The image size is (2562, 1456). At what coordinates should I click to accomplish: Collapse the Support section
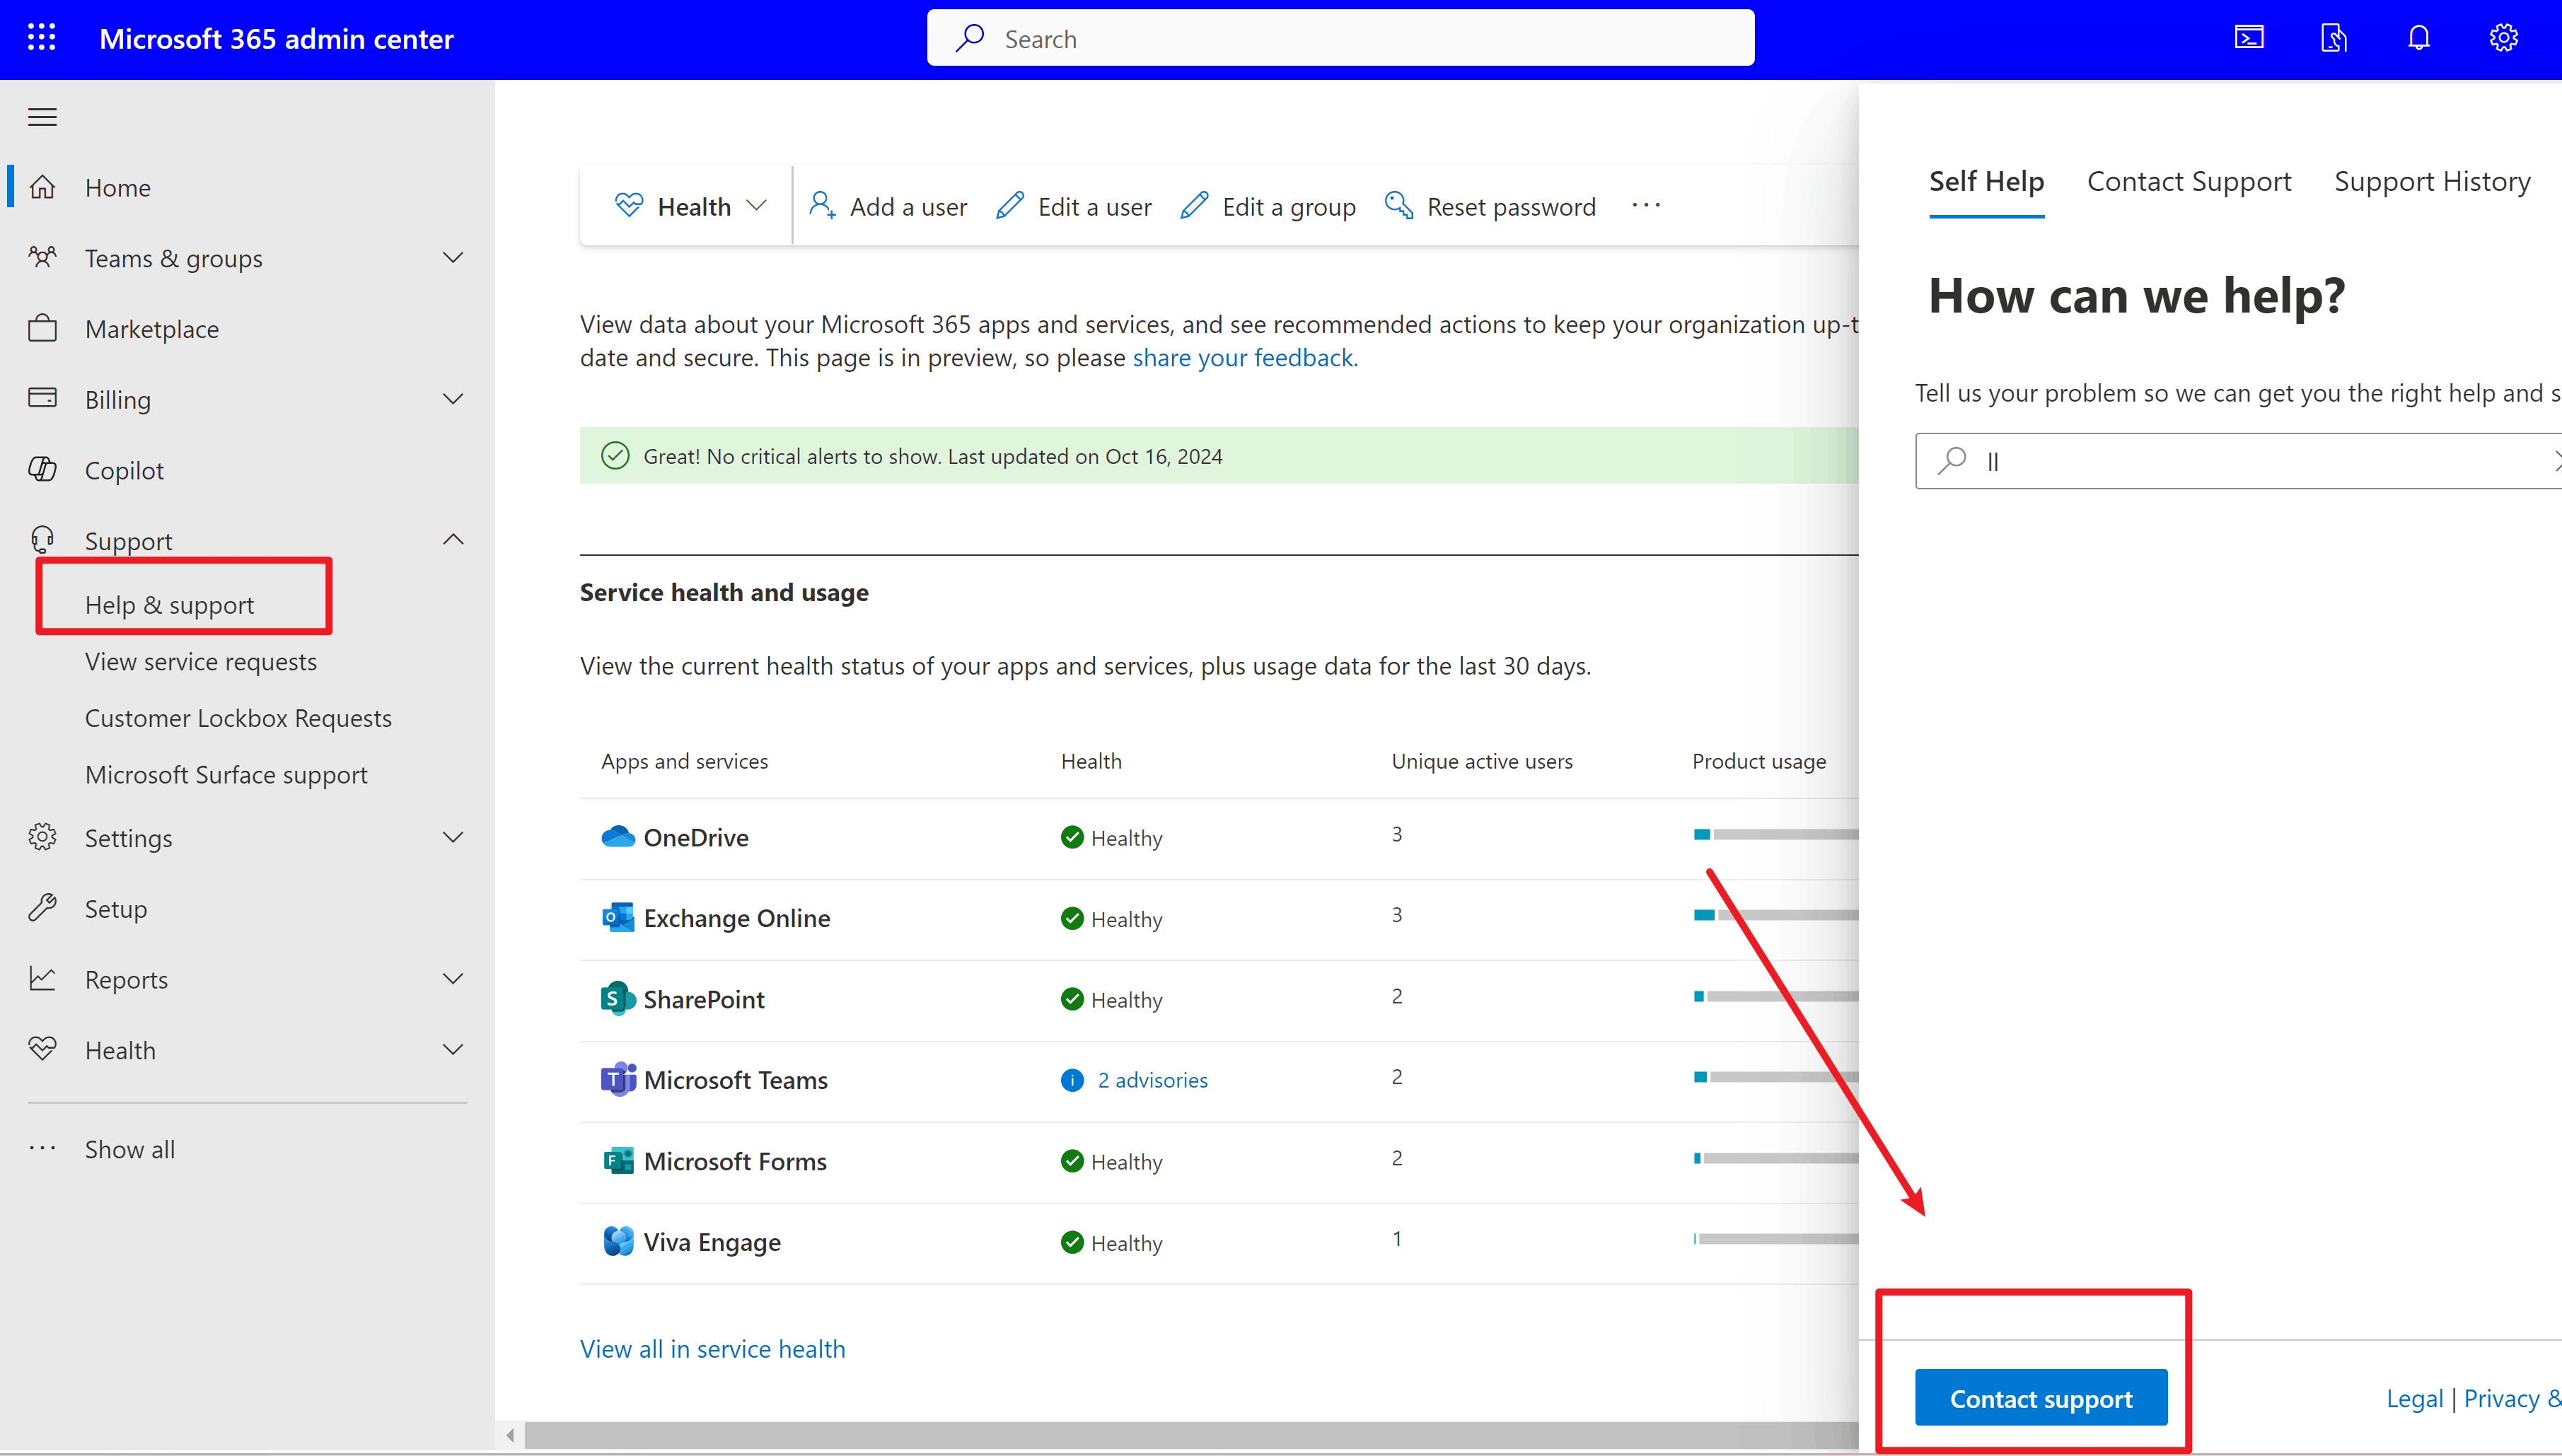tap(453, 539)
